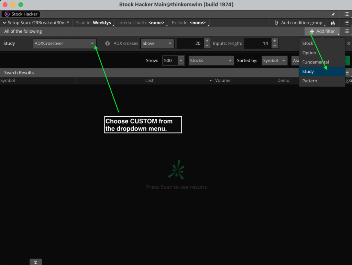Click the condition group tree icon
352x265 pixels.
pyautogui.click(x=277, y=23)
